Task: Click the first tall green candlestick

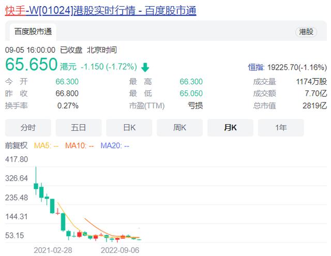Action: coord(36,182)
